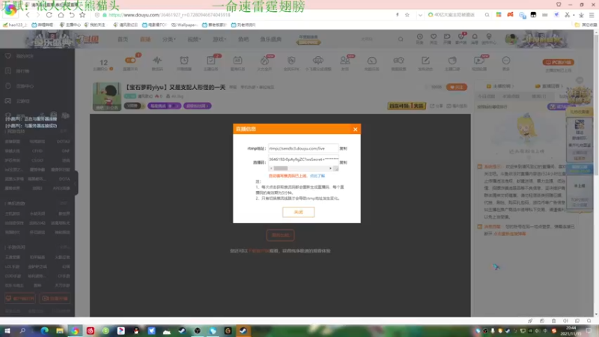This screenshot has height=337, width=599.
Task: Open the flame icon with NEW badge
Action: click(264, 61)
